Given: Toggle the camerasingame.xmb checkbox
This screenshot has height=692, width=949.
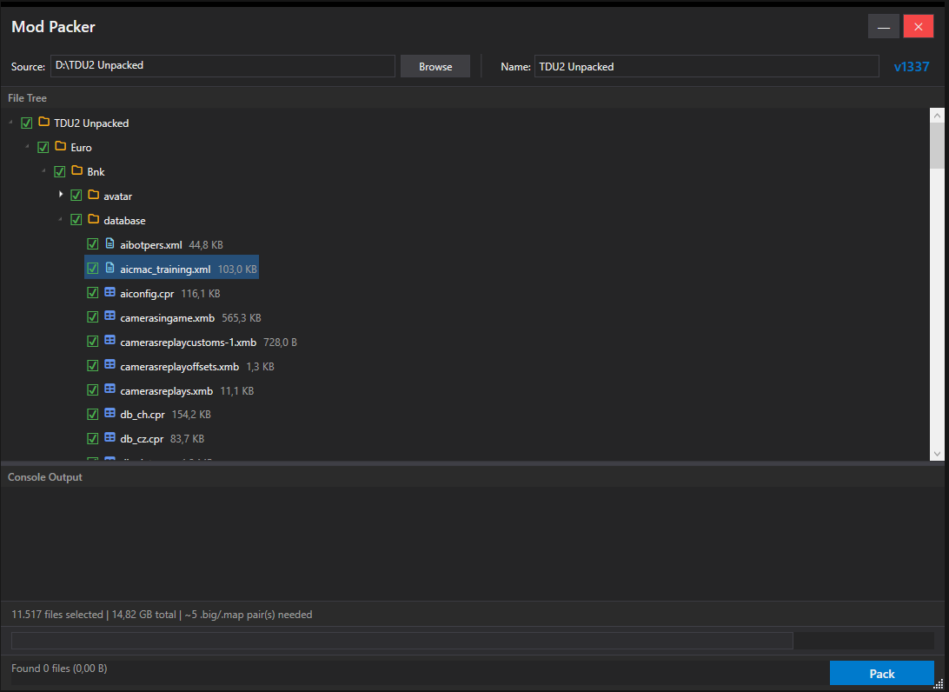Looking at the screenshot, I should point(93,316).
